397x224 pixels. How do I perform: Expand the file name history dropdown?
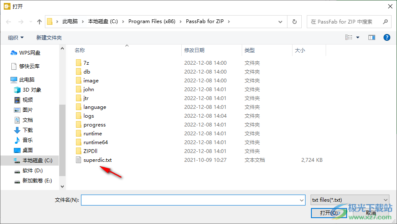302,200
